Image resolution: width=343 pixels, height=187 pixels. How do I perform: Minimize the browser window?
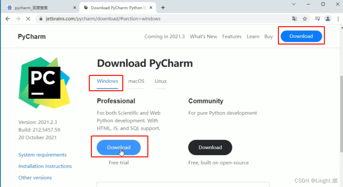click(308, 4)
